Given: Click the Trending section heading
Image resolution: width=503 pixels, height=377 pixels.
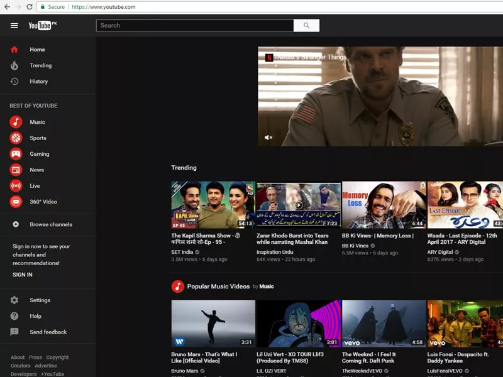Looking at the screenshot, I should 184,168.
